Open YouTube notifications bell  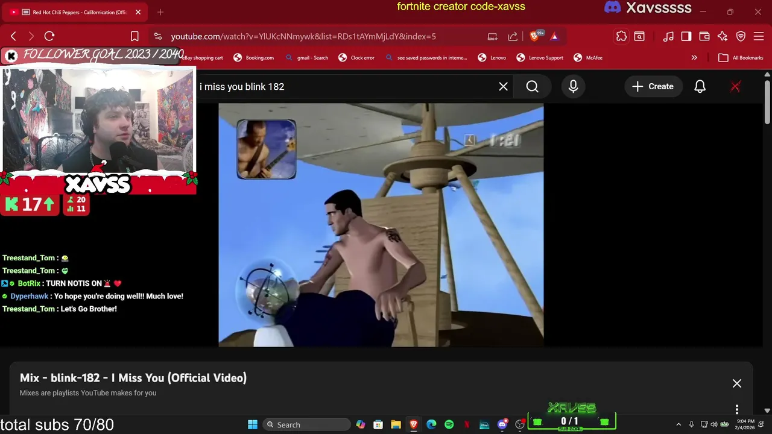700,87
